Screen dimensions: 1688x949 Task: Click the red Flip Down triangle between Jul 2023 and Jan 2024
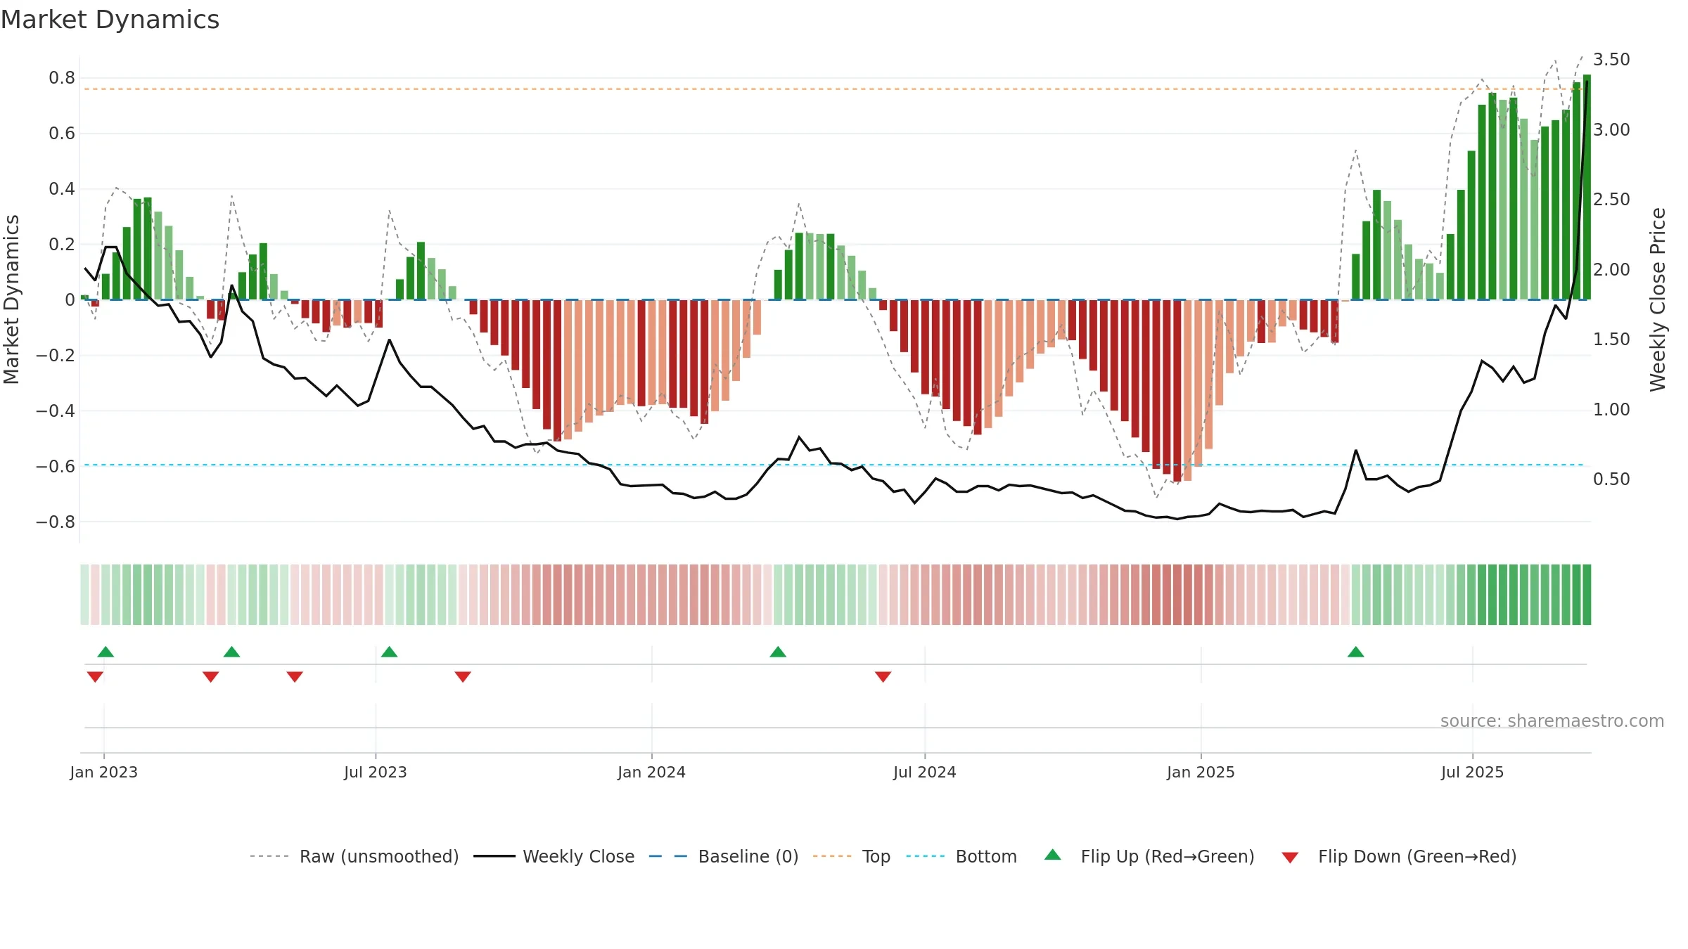463,676
